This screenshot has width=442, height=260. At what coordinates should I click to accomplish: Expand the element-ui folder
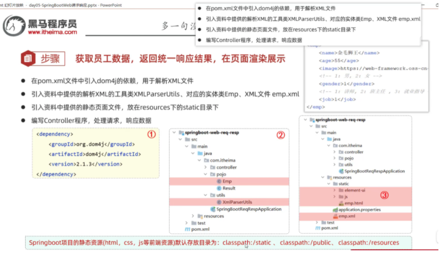335,190
